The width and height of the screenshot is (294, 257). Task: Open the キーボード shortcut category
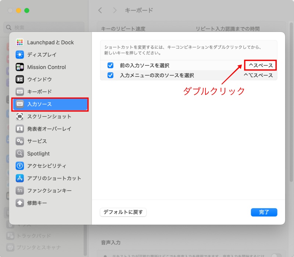pos(39,92)
